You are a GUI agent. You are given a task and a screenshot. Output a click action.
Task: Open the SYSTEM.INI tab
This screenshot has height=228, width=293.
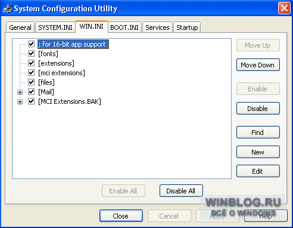point(55,27)
